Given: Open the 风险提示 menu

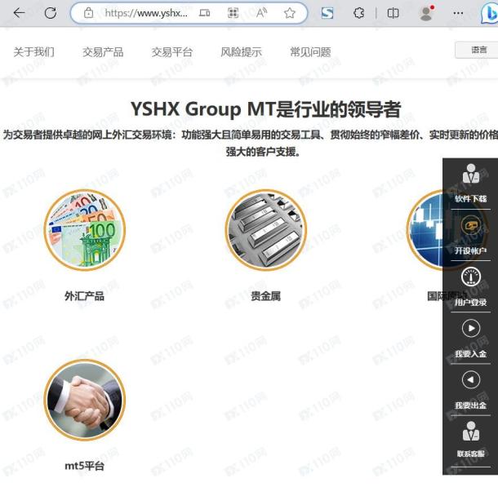Looking at the screenshot, I should [241, 51].
